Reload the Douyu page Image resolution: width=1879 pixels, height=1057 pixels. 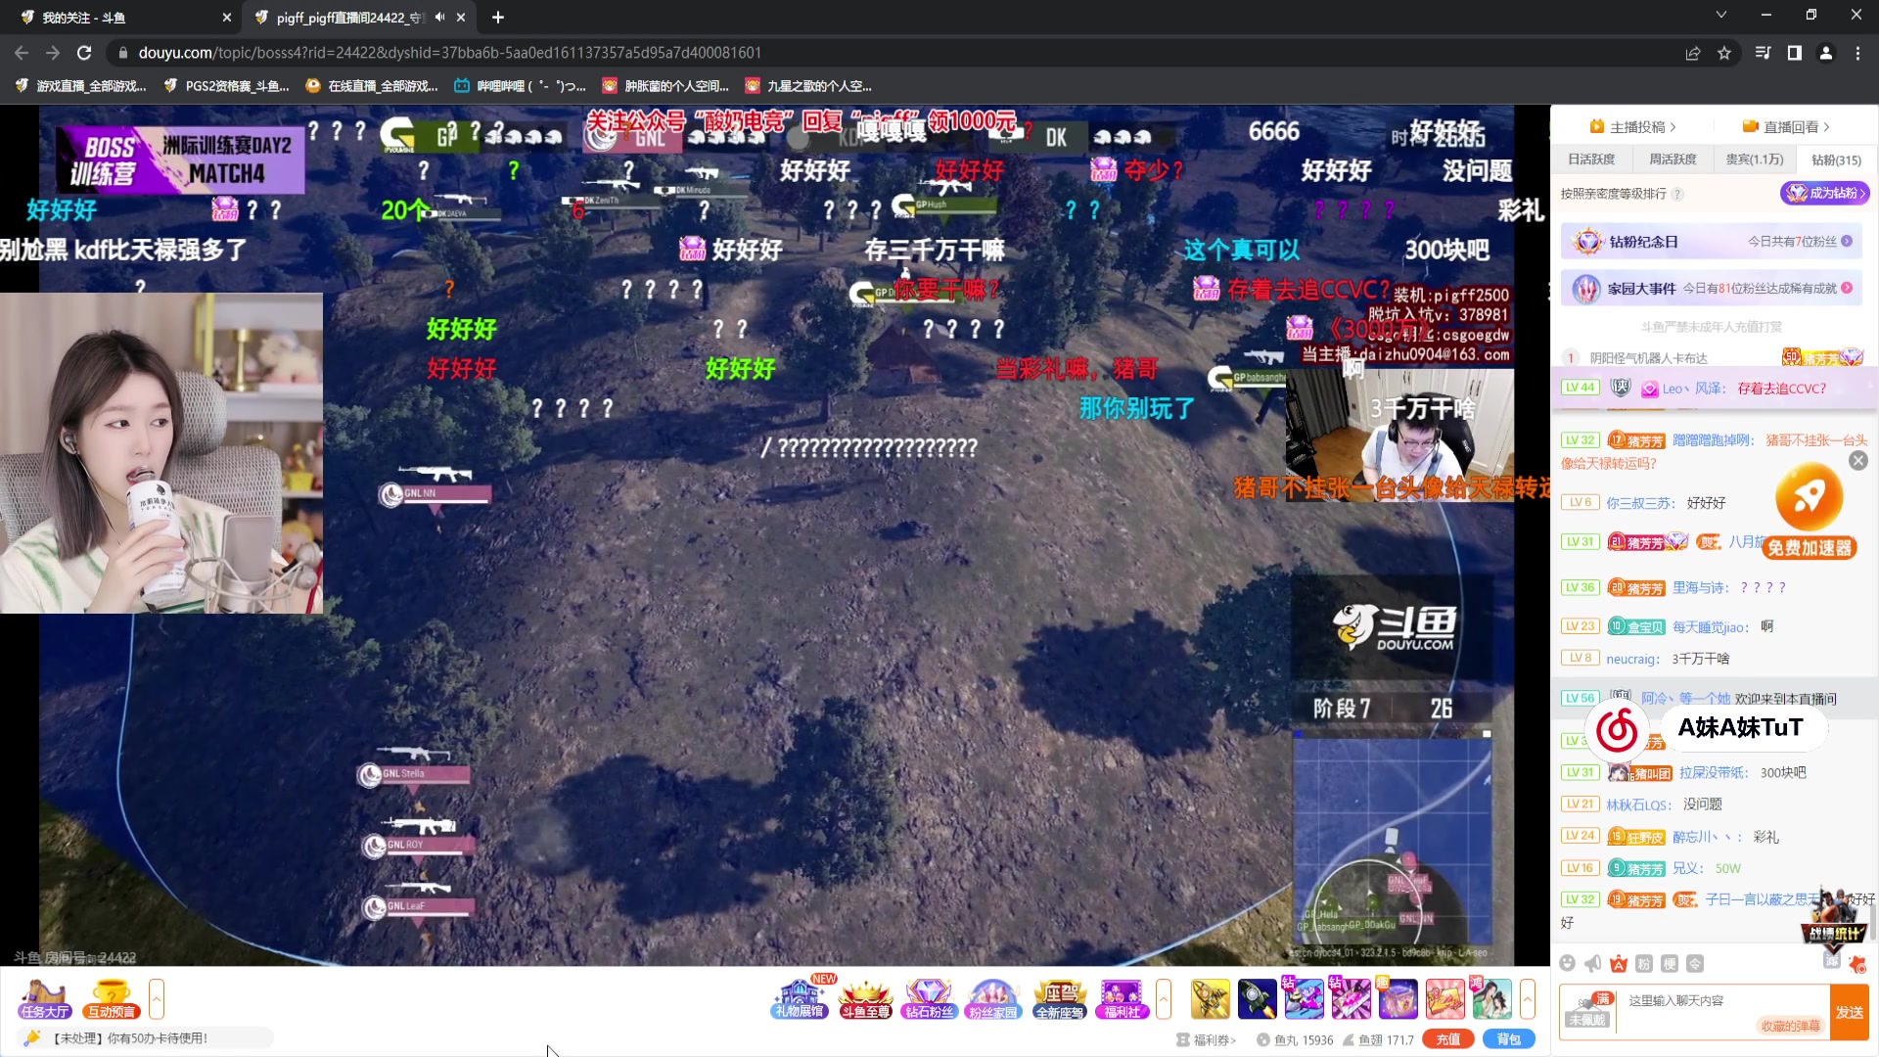coord(84,53)
